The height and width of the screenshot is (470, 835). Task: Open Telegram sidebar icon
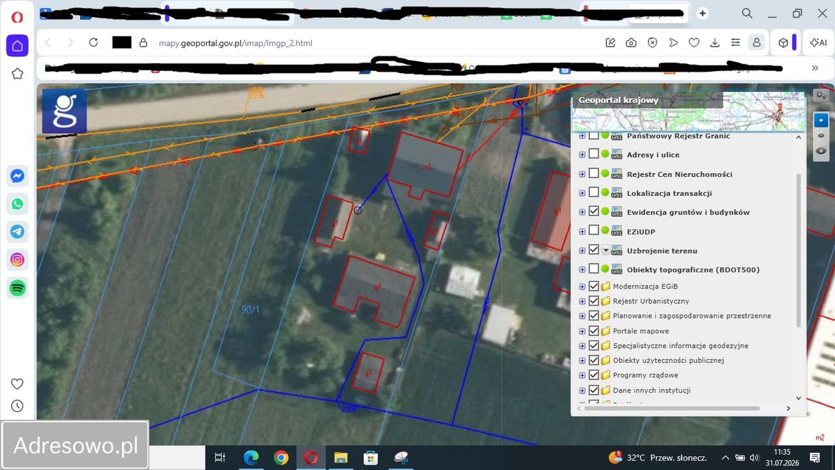(18, 232)
